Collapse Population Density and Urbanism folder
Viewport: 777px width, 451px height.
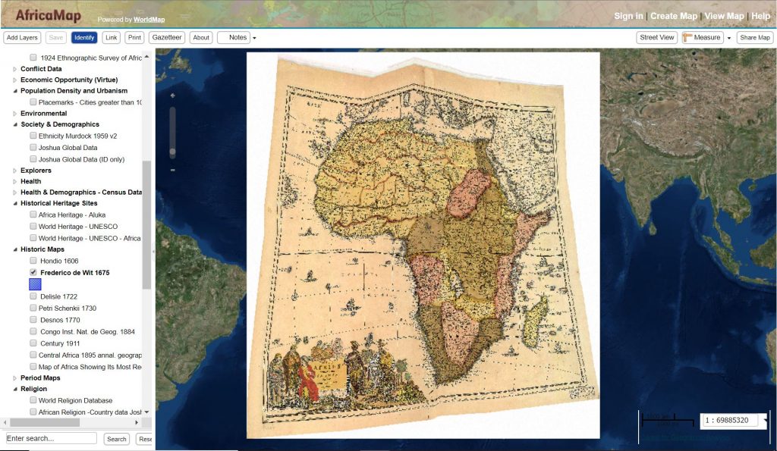15,91
